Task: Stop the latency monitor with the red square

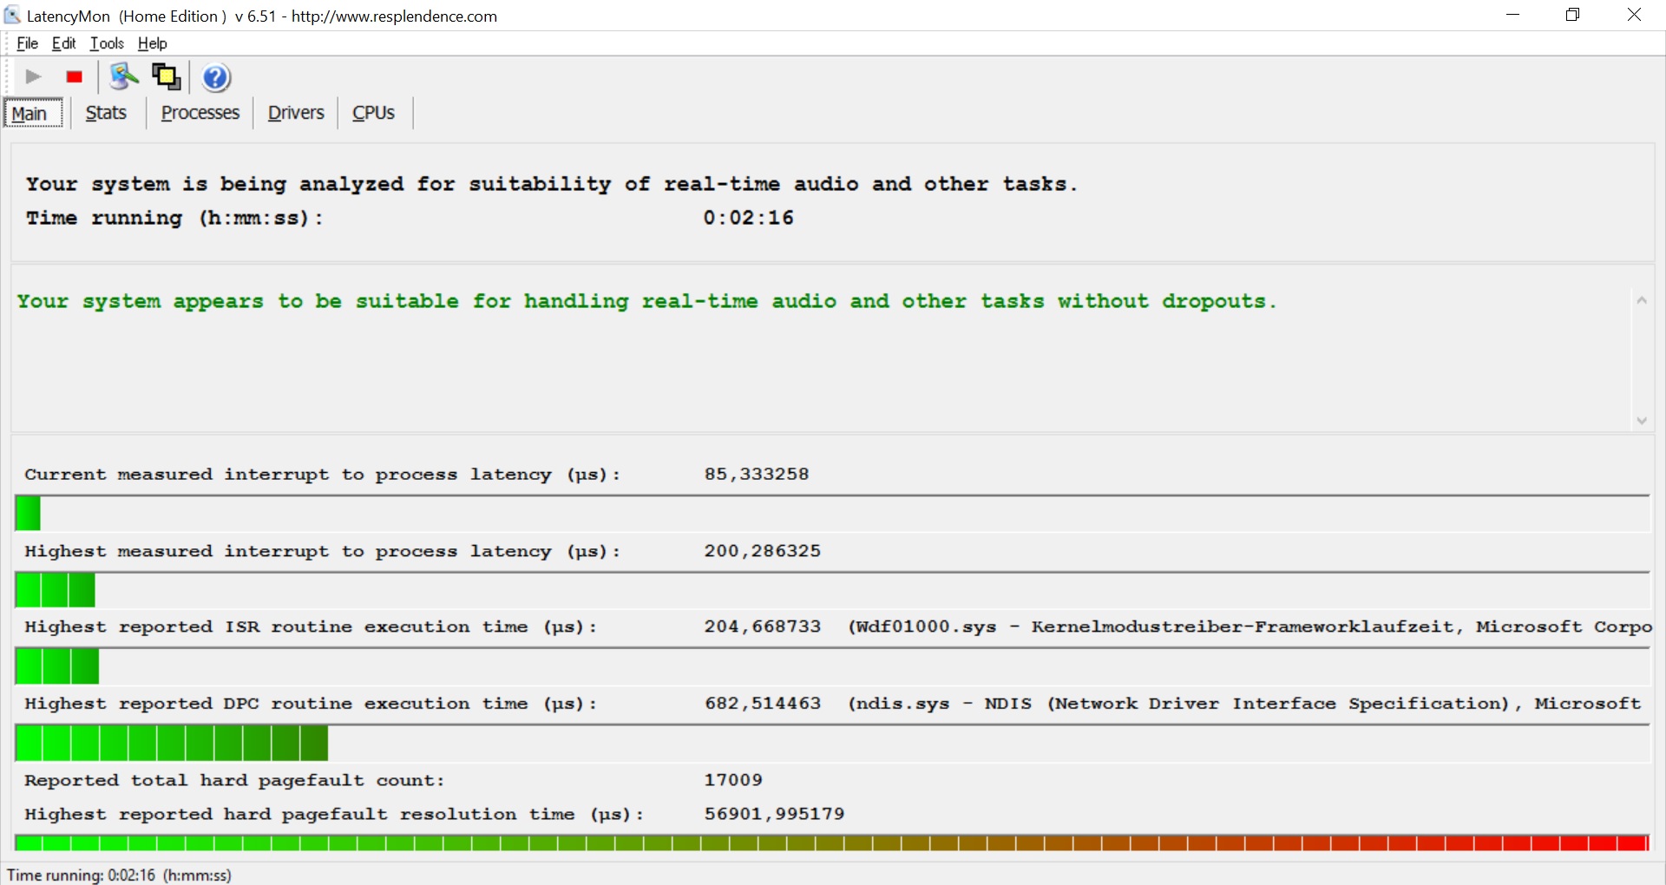Action: [x=75, y=77]
